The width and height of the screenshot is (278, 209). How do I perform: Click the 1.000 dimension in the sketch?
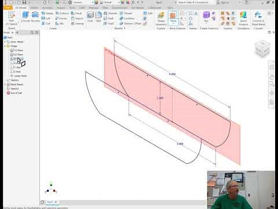tap(160, 98)
